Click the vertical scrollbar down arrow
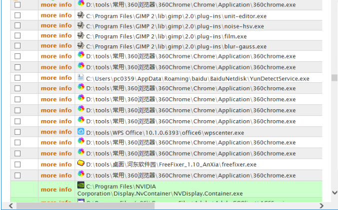The image size is (338, 210). (x=335, y=193)
